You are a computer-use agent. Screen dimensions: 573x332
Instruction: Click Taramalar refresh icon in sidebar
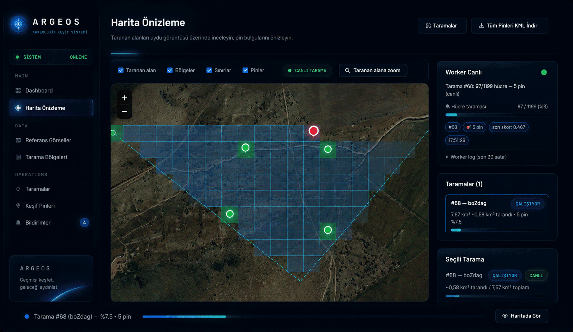18,189
